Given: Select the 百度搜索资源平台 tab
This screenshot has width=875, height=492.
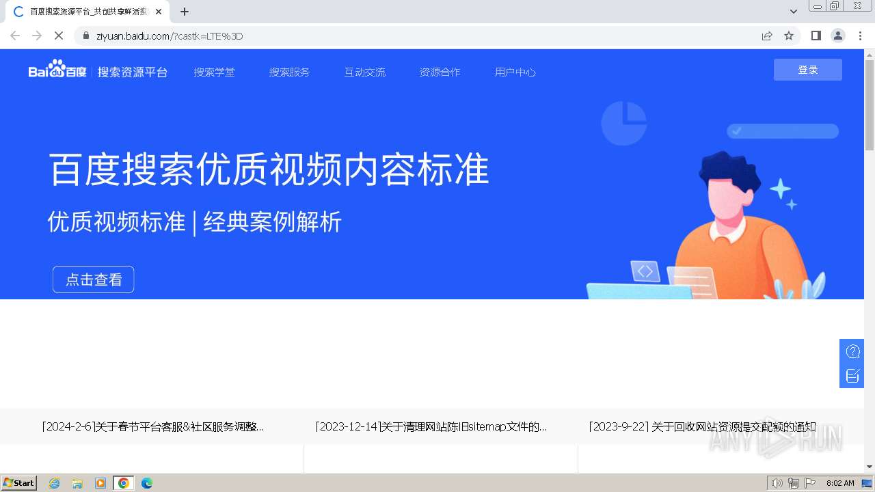Looking at the screenshot, I should tap(87, 12).
